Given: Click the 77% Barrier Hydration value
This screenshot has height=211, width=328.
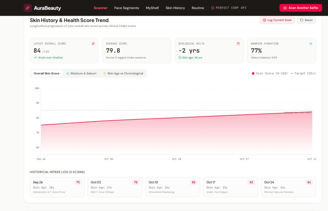Looking at the screenshot, I should tap(256, 51).
